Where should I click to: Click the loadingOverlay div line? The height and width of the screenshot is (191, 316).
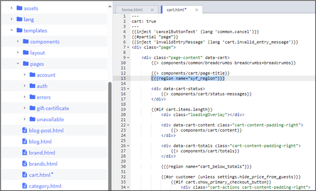tap(202, 115)
